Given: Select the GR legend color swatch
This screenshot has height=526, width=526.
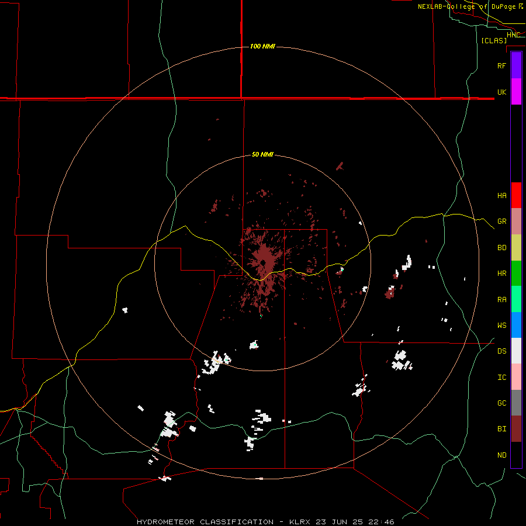Looking at the screenshot, I should tap(516, 222).
